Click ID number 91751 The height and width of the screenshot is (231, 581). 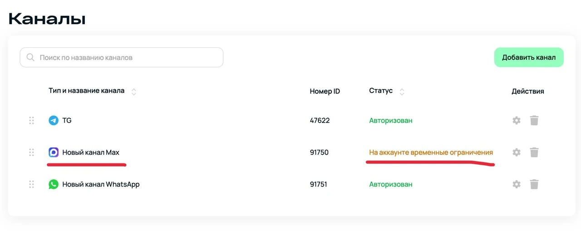click(319, 184)
